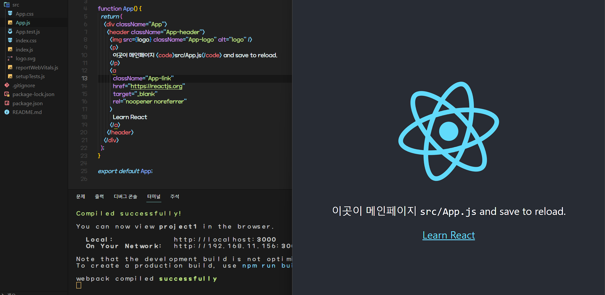Click the https://reactjs.org link in code
605x295 pixels.
point(156,86)
